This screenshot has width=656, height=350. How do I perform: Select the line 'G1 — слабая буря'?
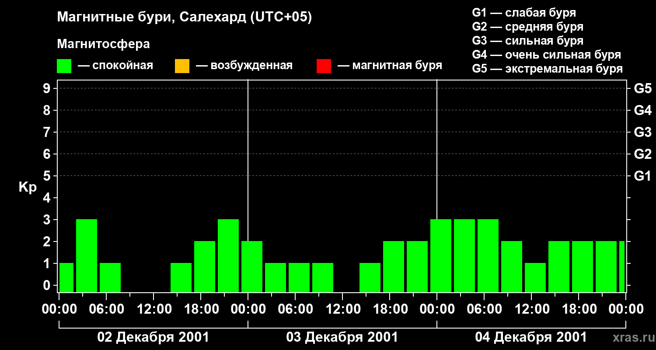(x=524, y=13)
